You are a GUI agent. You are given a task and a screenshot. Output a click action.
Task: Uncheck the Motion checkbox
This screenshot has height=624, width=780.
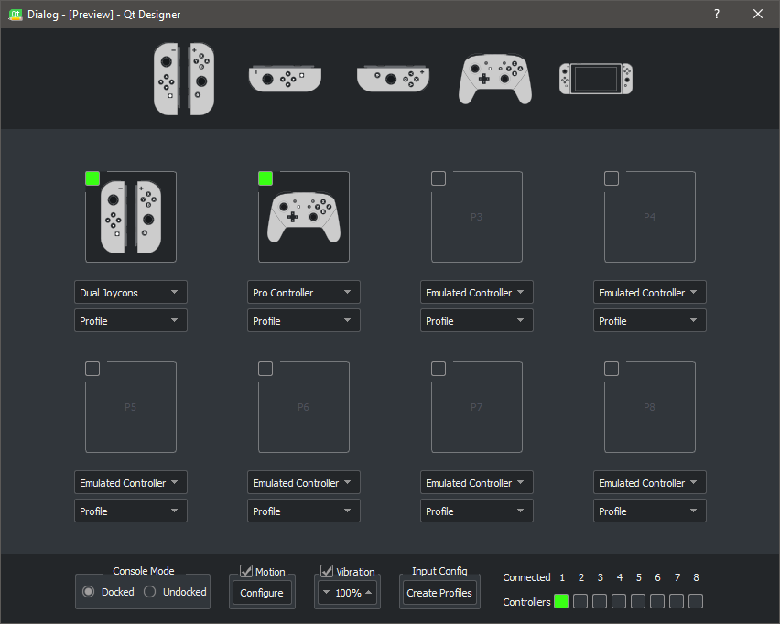coord(246,571)
